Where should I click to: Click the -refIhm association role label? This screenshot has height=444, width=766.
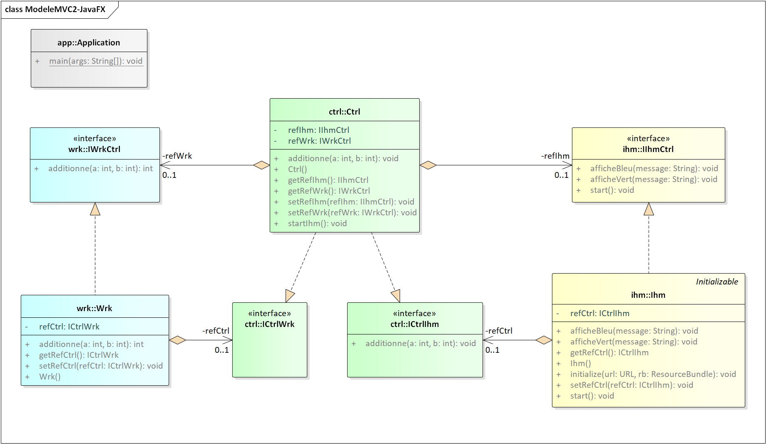555,156
